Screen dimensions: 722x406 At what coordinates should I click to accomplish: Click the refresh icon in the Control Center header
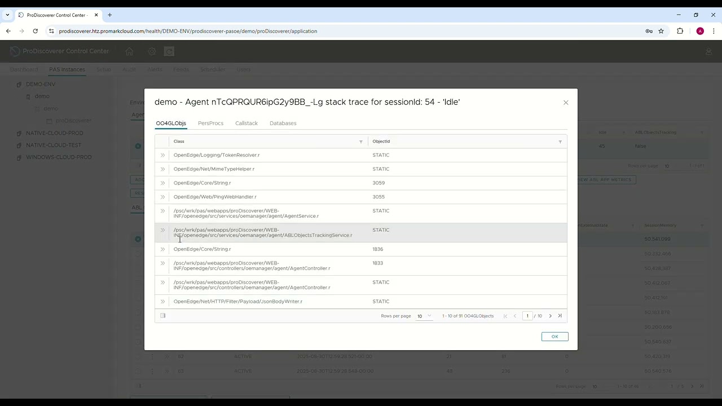(169, 51)
